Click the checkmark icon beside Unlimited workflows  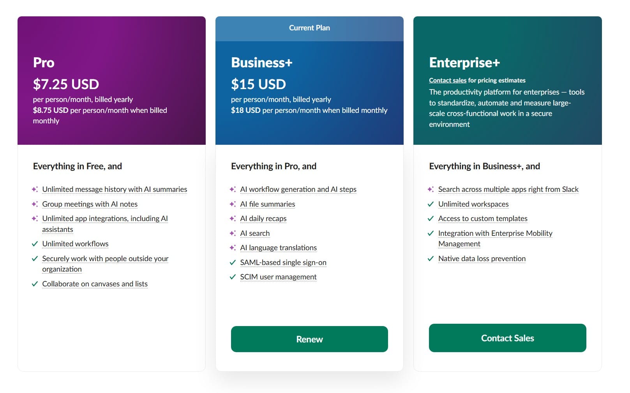click(x=35, y=244)
